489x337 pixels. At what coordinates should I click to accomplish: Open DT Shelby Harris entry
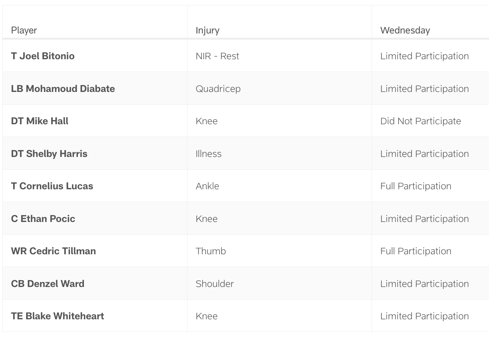pyautogui.click(x=49, y=154)
